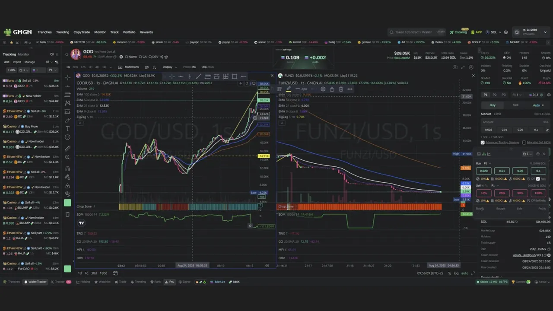This screenshot has width=553, height=311.
Task: Open drawing settings gear in FUNZI toolbar
Action: pyautogui.click(x=323, y=89)
